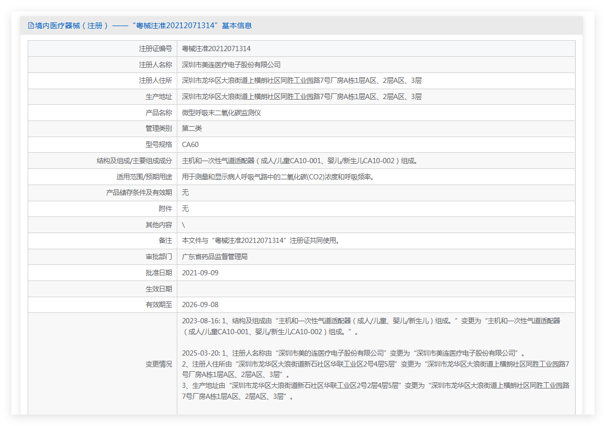606x426 pixels.
Task: Select the intended-use text about CO2浓度和呼吸频率
Action: pyautogui.click(x=278, y=177)
